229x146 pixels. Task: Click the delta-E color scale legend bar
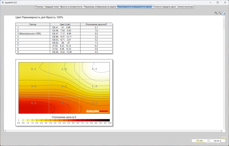click(64, 120)
